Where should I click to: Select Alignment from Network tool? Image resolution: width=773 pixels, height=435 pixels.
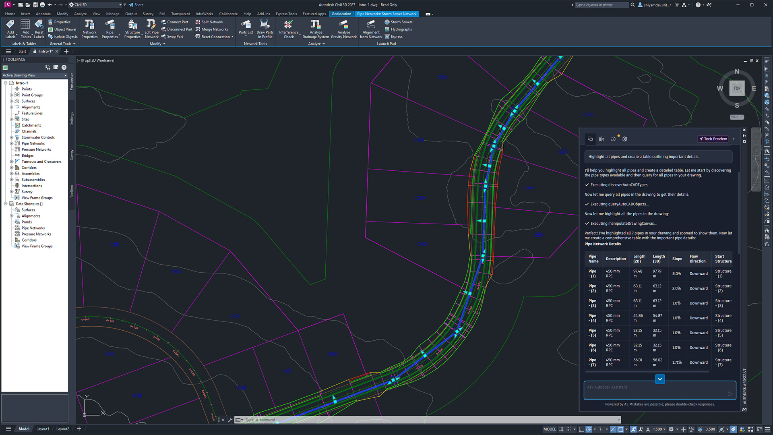[x=371, y=29]
